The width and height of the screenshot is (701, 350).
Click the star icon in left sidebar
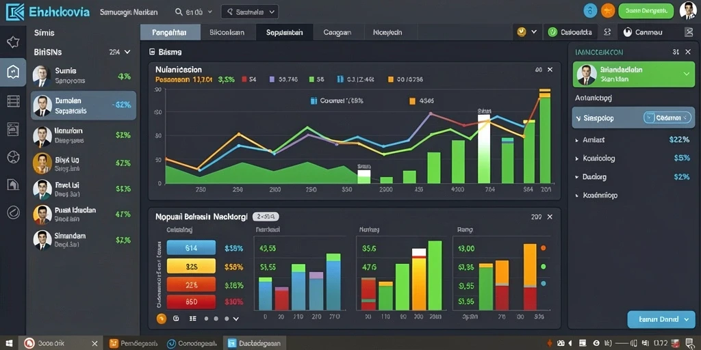point(13,42)
